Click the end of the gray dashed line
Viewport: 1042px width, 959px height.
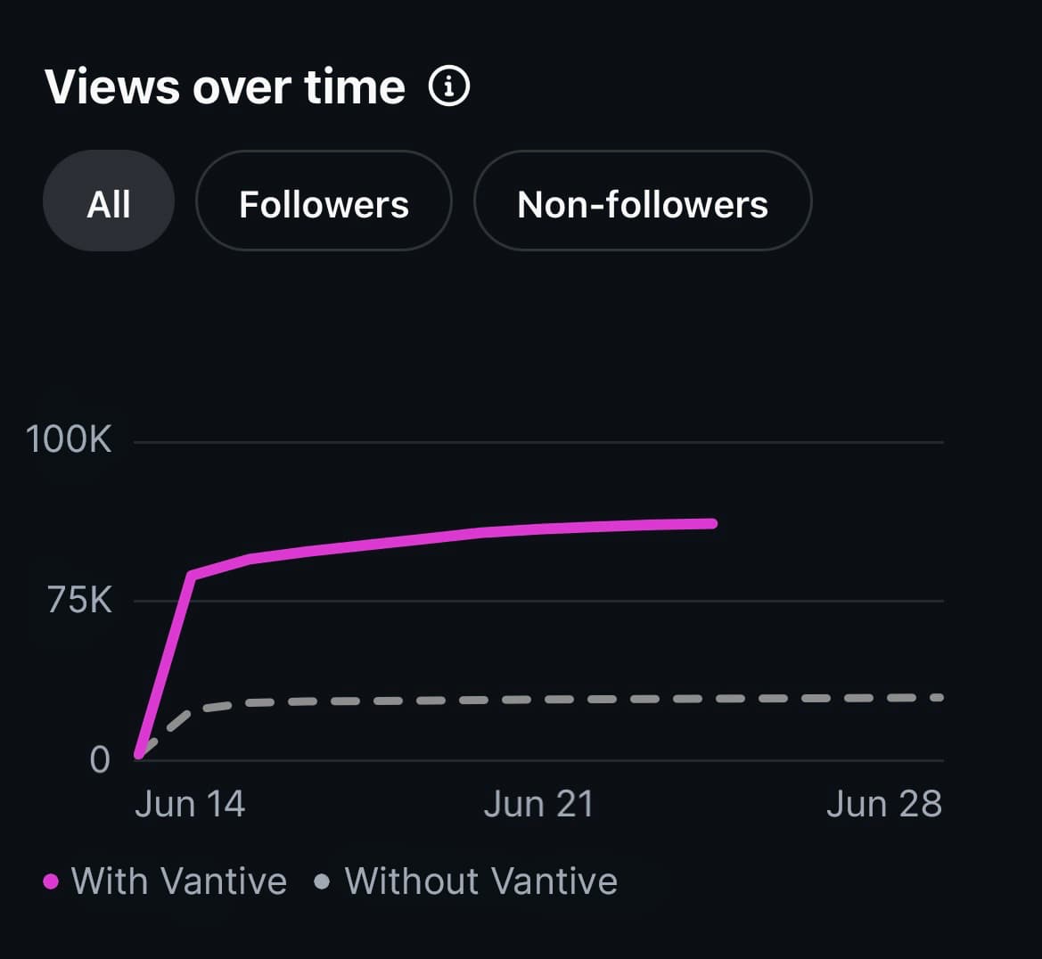pyautogui.click(x=937, y=697)
